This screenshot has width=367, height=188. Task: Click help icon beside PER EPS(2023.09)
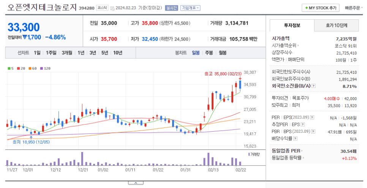[x=312, y=118]
